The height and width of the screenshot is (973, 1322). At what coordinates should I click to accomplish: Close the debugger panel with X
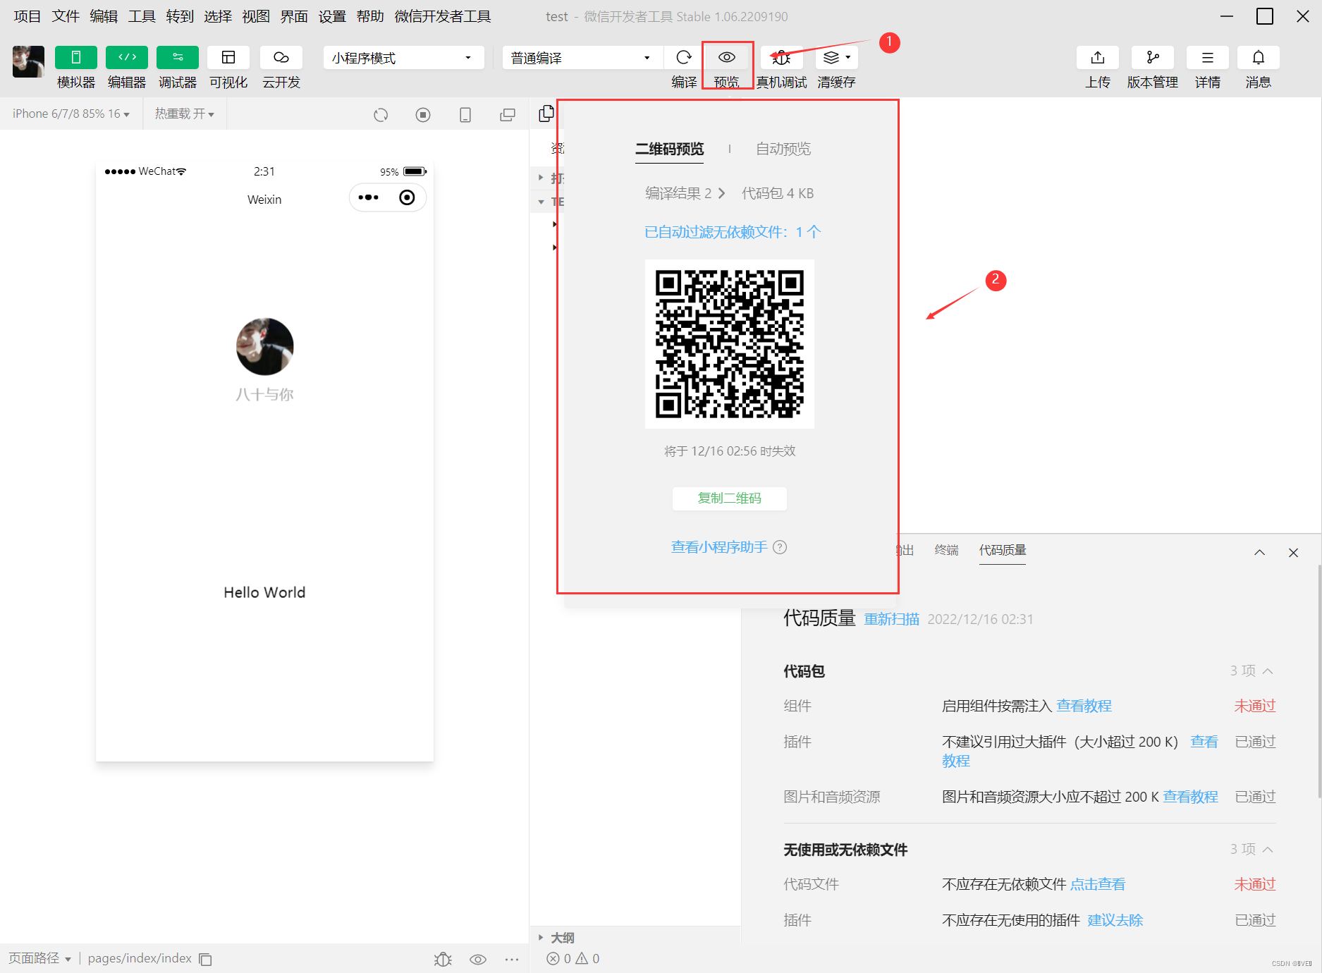pos(1293,553)
